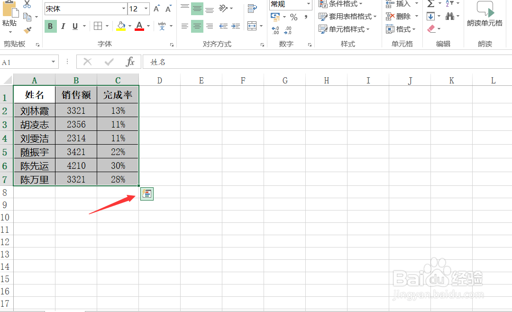Align text left
Screen dimensions: 512x312
point(185,26)
